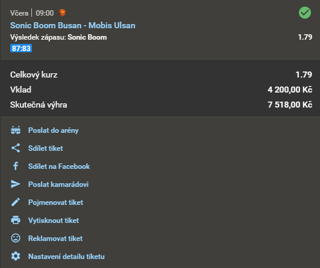Click the Facebook logo icon

pos(16,166)
